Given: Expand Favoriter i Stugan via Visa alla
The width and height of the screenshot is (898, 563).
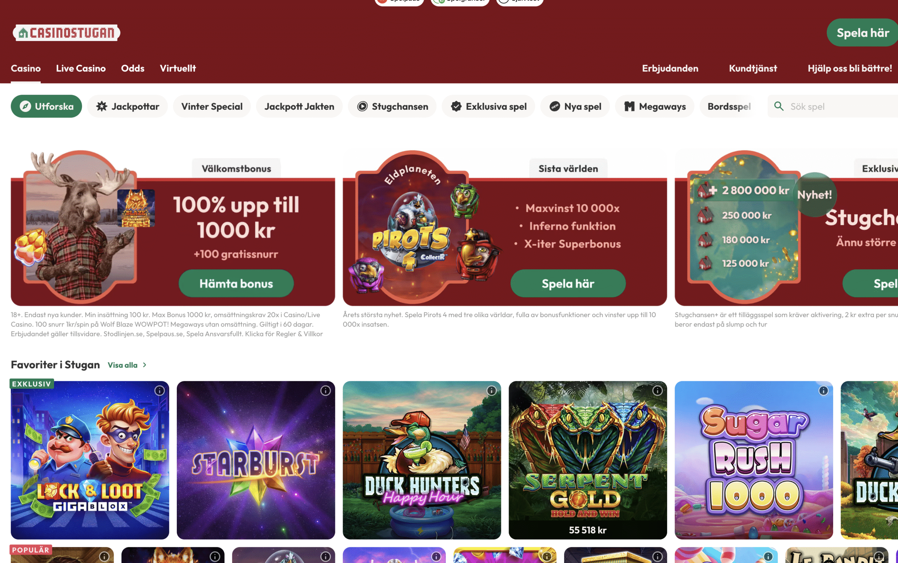Looking at the screenshot, I should 127,365.
